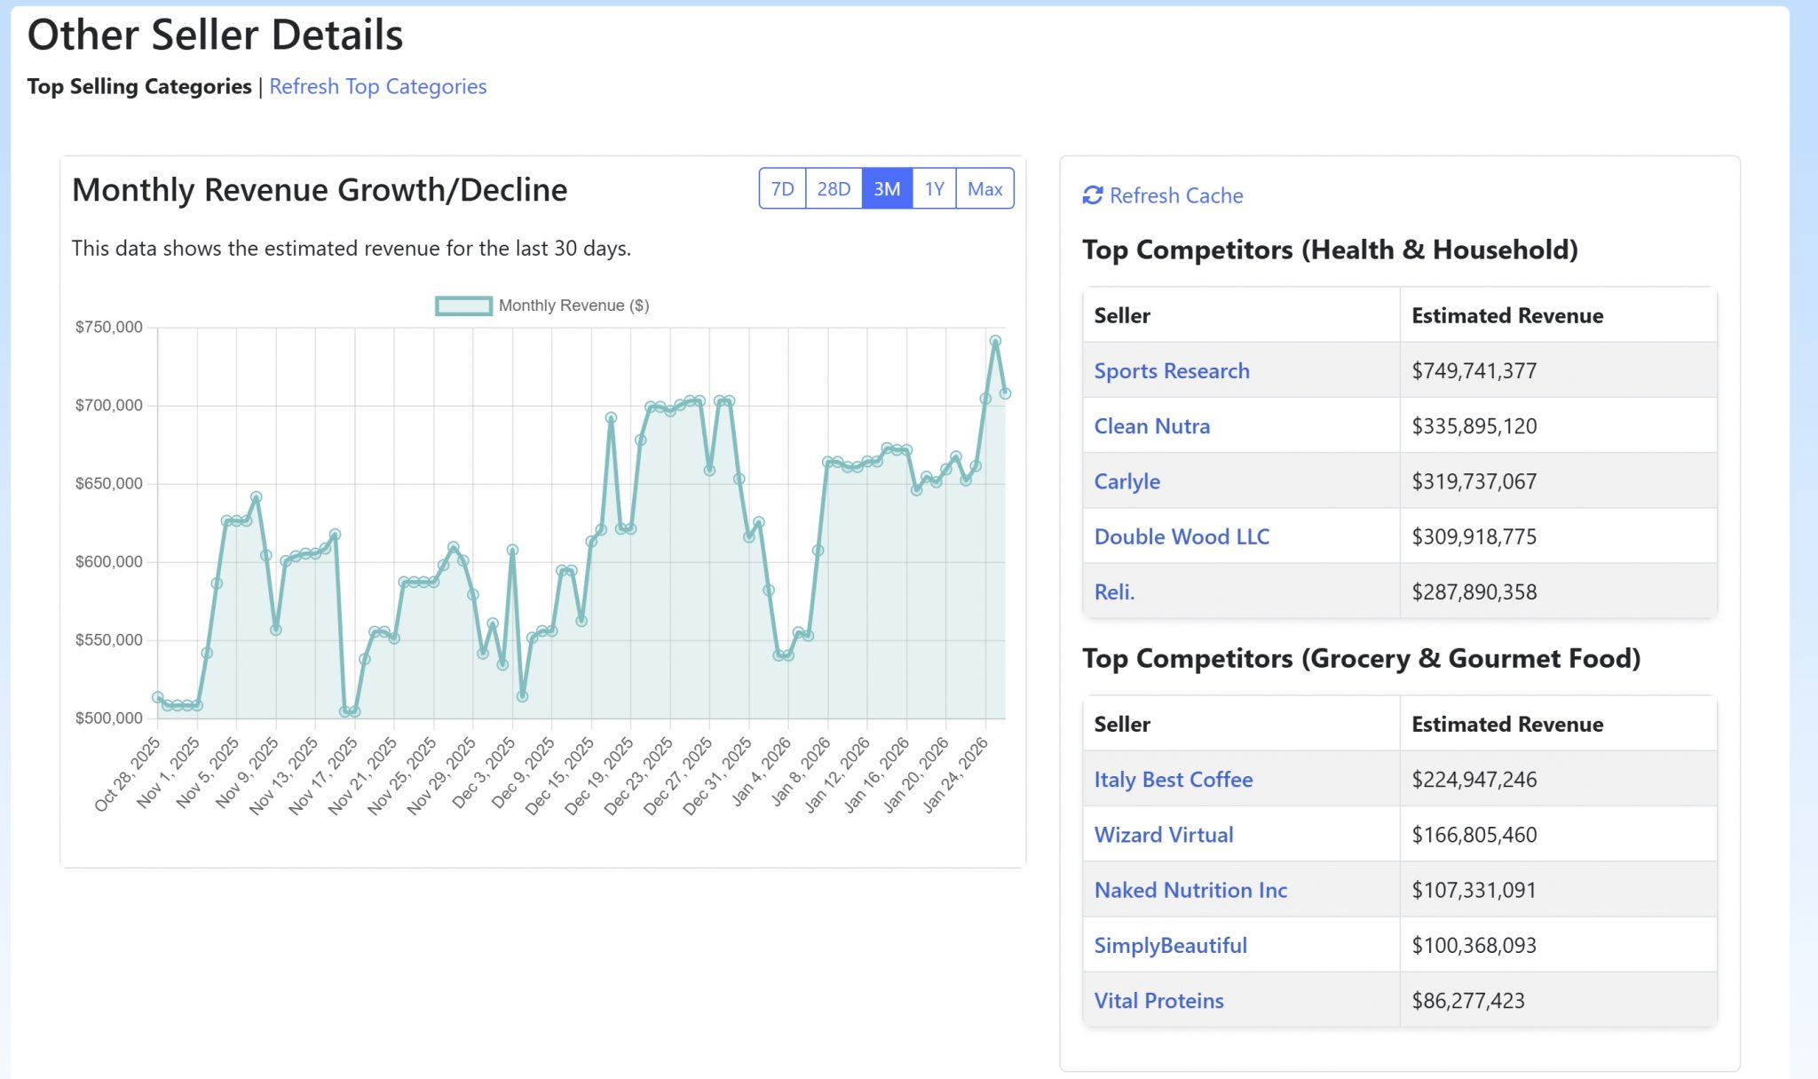Switch chart to 7D range
The image size is (1818, 1079).
pos(782,188)
